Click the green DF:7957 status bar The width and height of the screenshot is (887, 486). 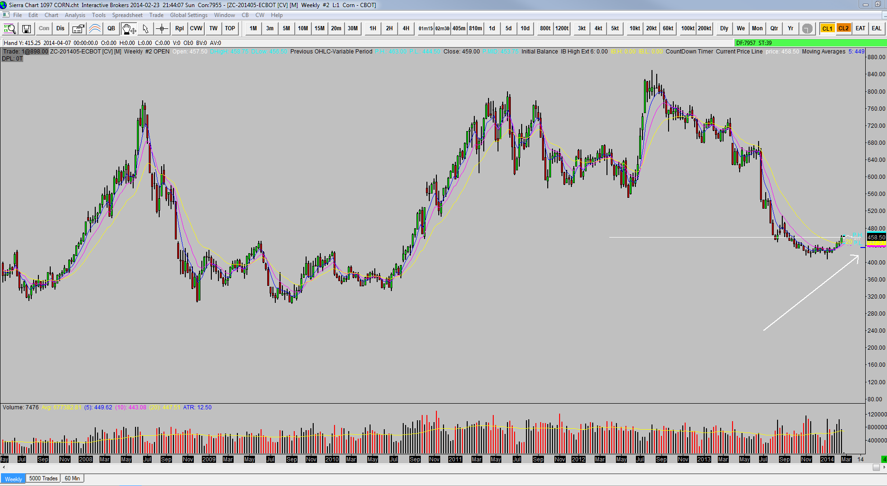(810, 43)
